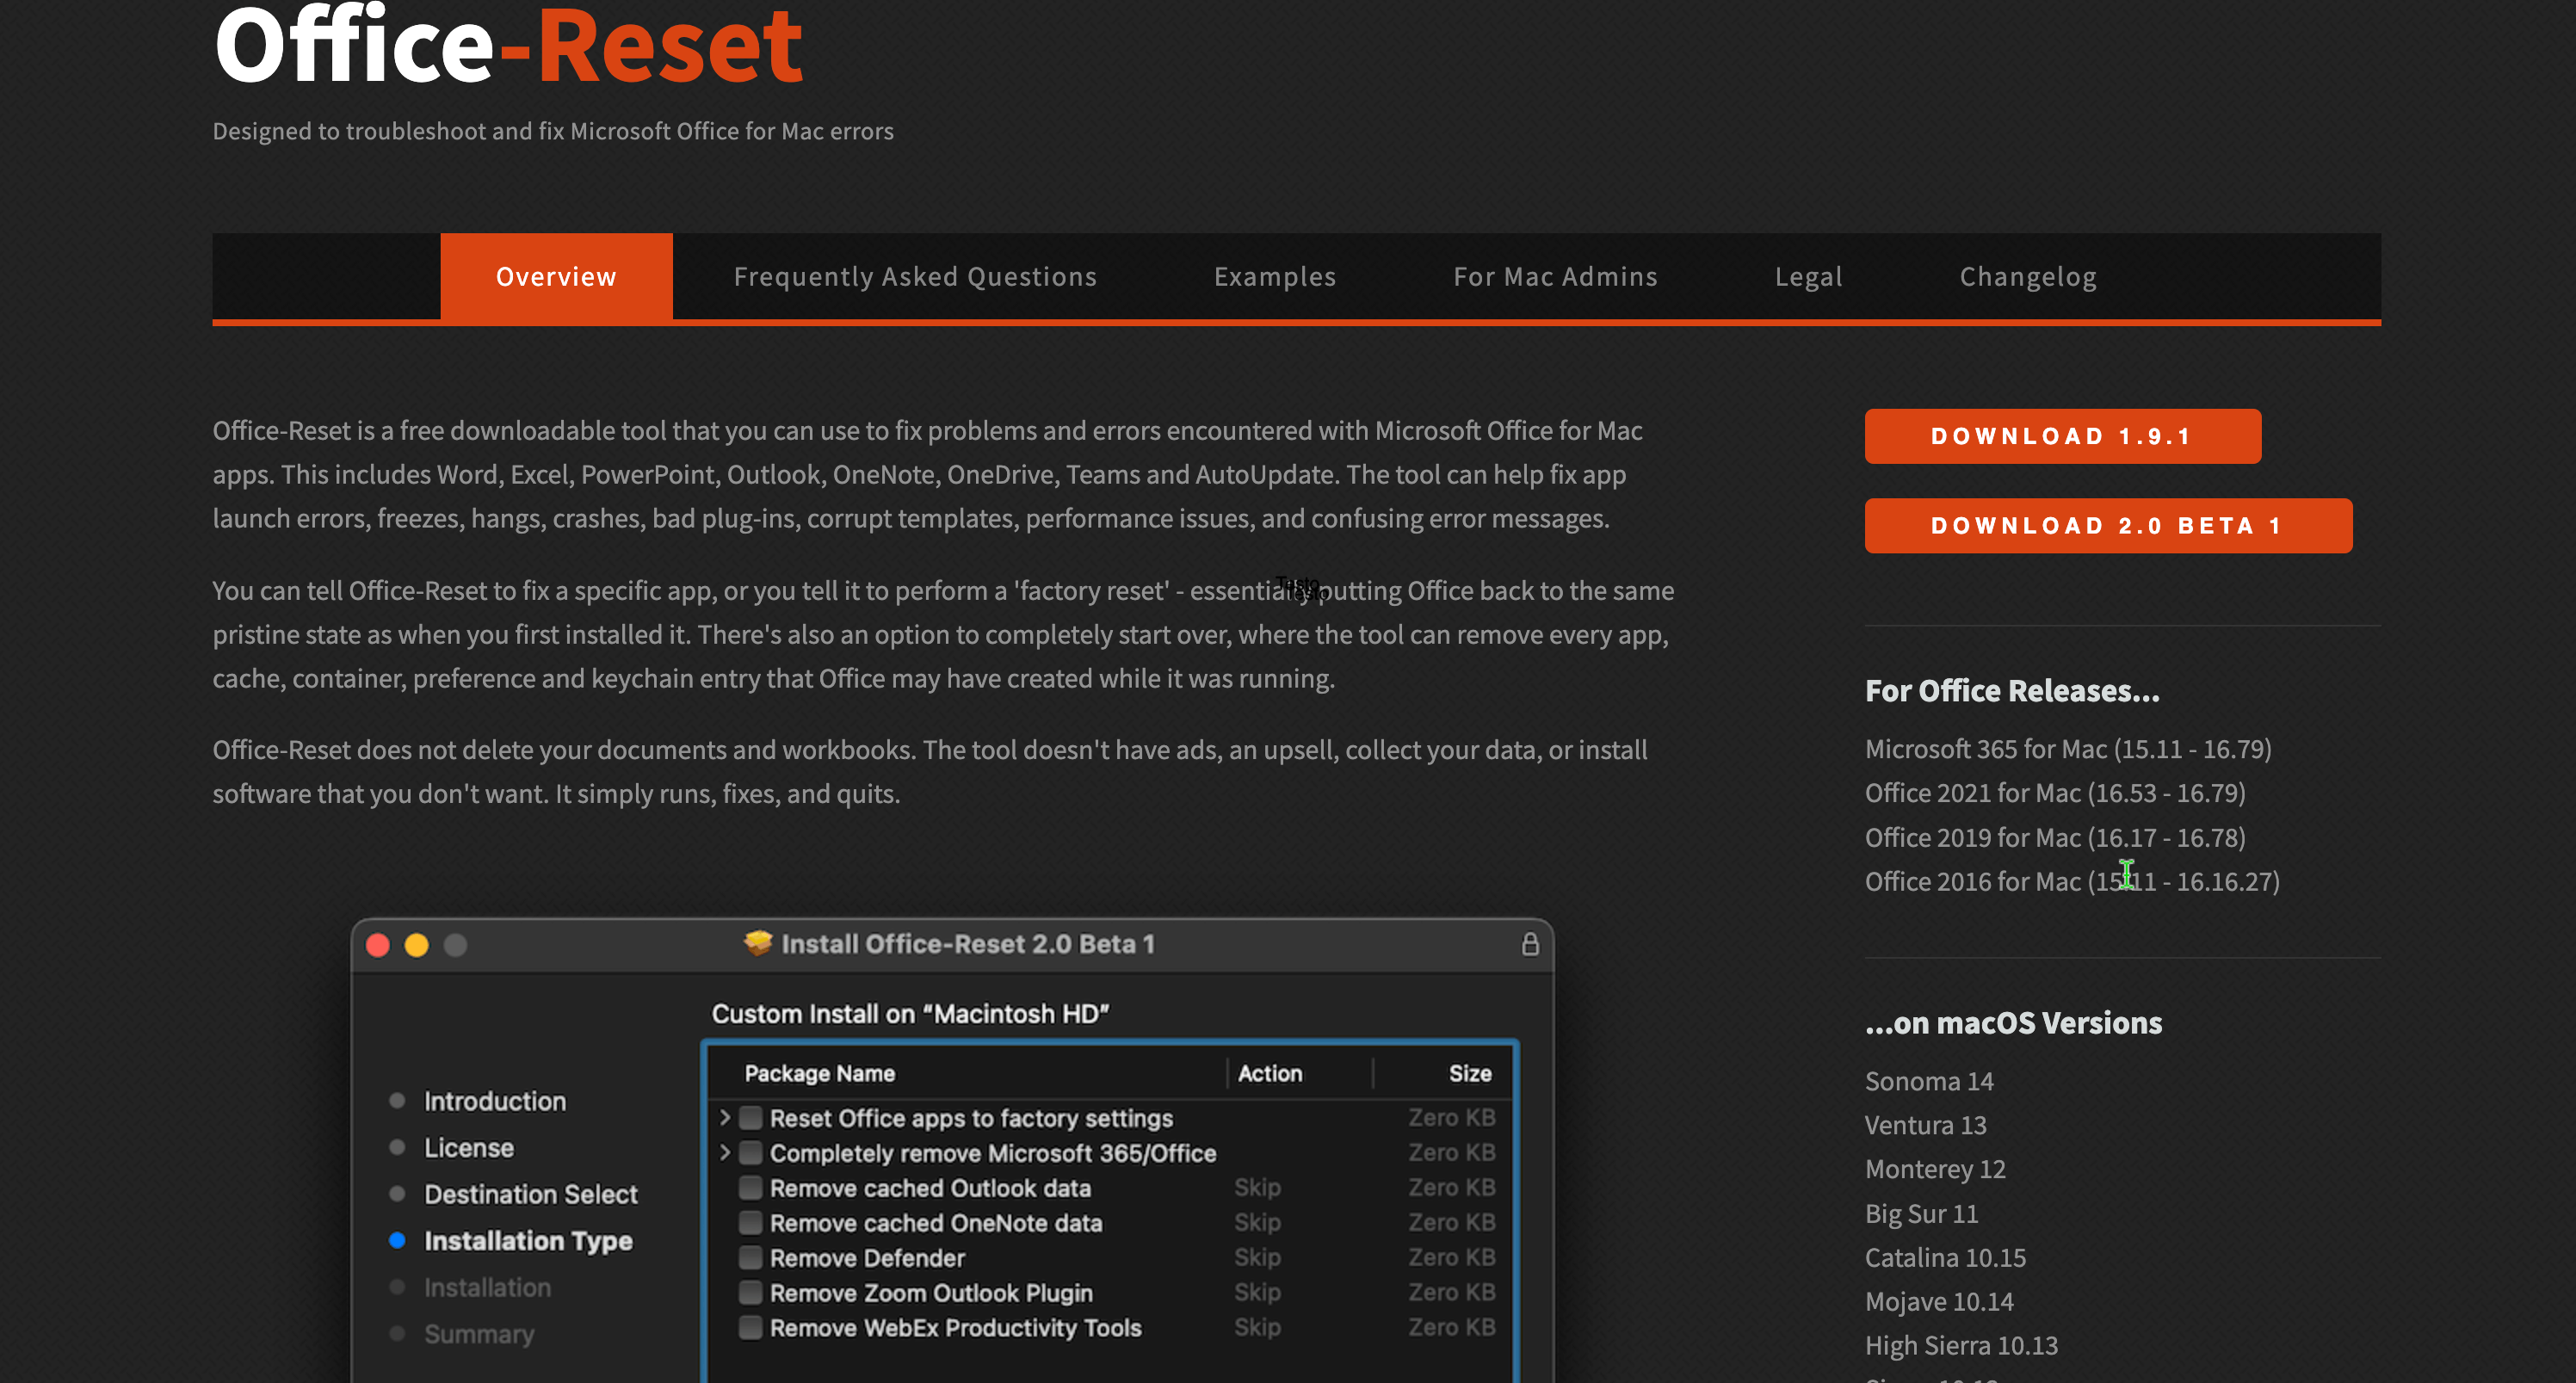Select the Installation Type step

coord(528,1241)
